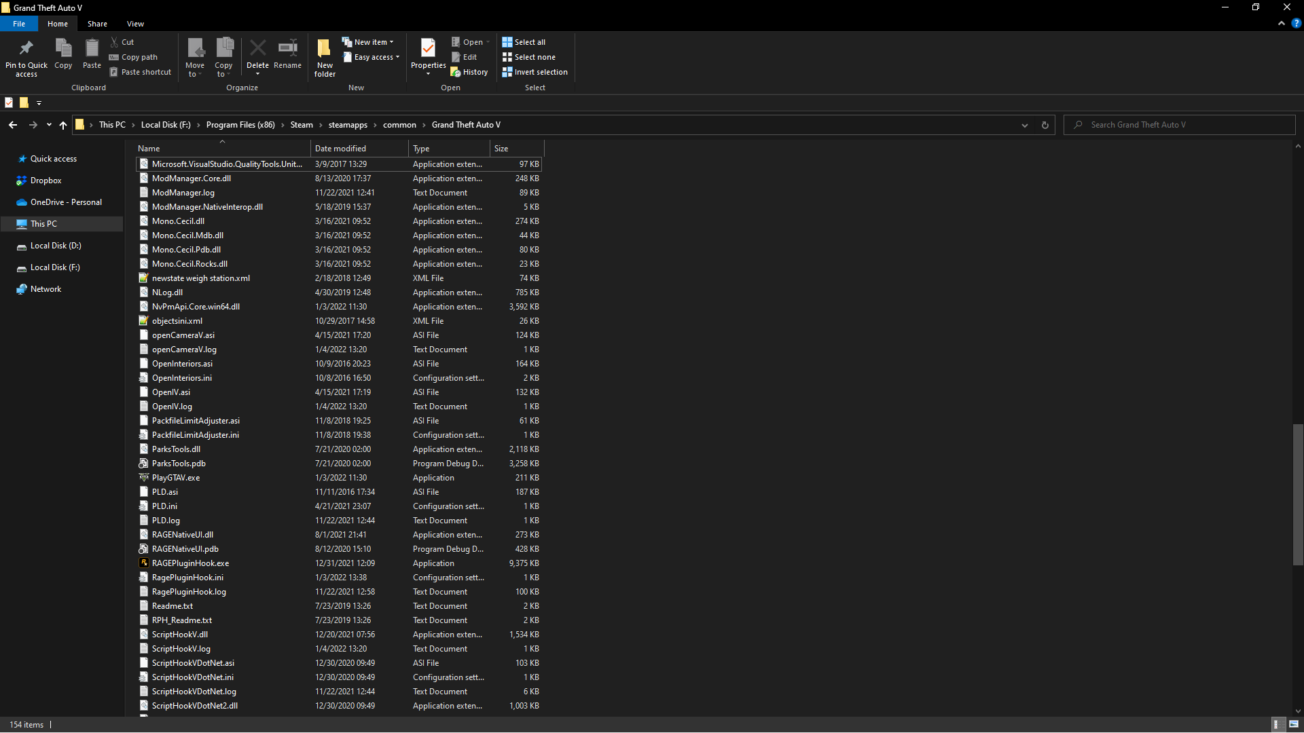The image size is (1304, 733).
Task: Click the Delete icon in ribbon
Action: [x=257, y=49]
